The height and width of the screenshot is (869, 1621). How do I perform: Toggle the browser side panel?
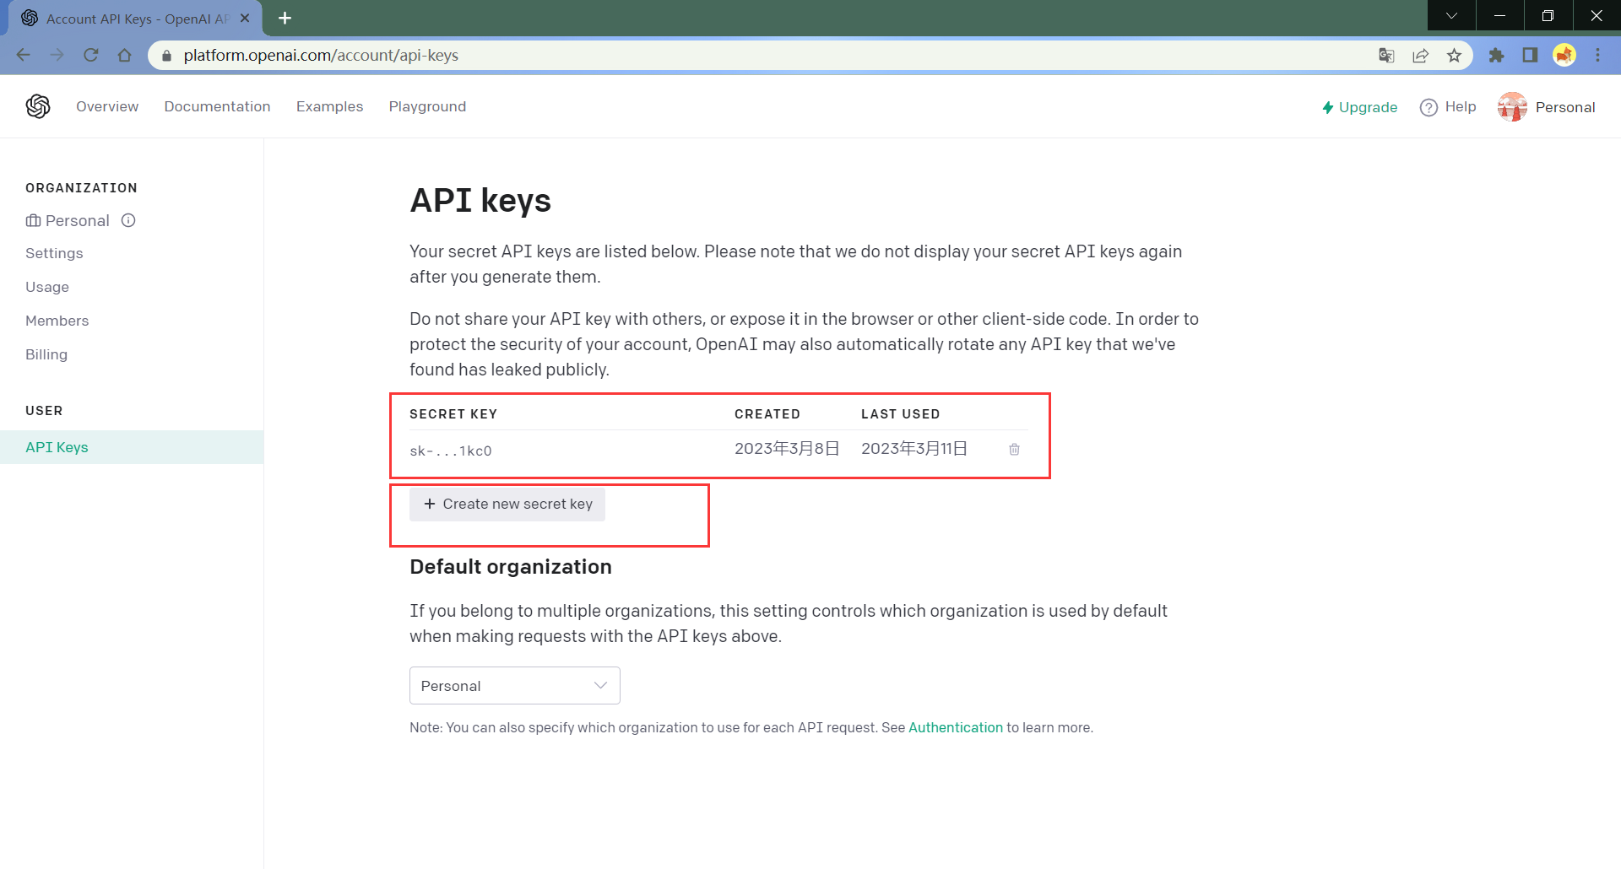coord(1530,56)
